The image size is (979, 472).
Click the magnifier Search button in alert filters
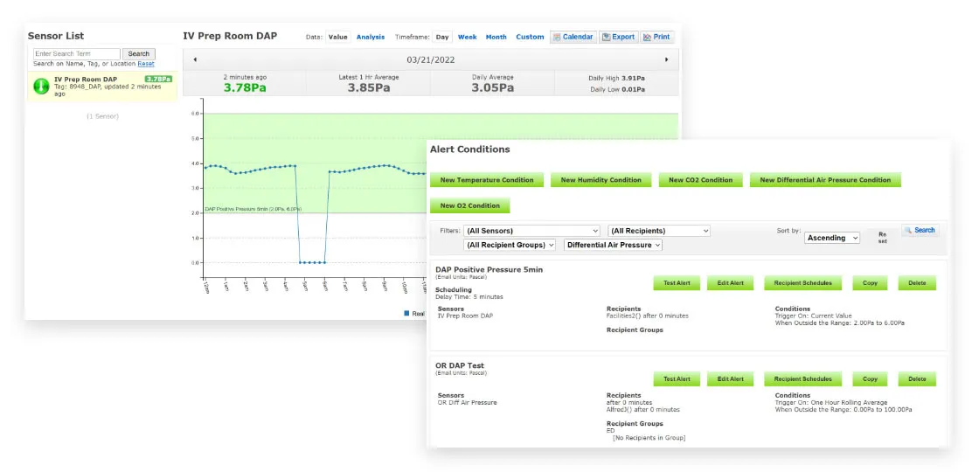click(x=920, y=231)
